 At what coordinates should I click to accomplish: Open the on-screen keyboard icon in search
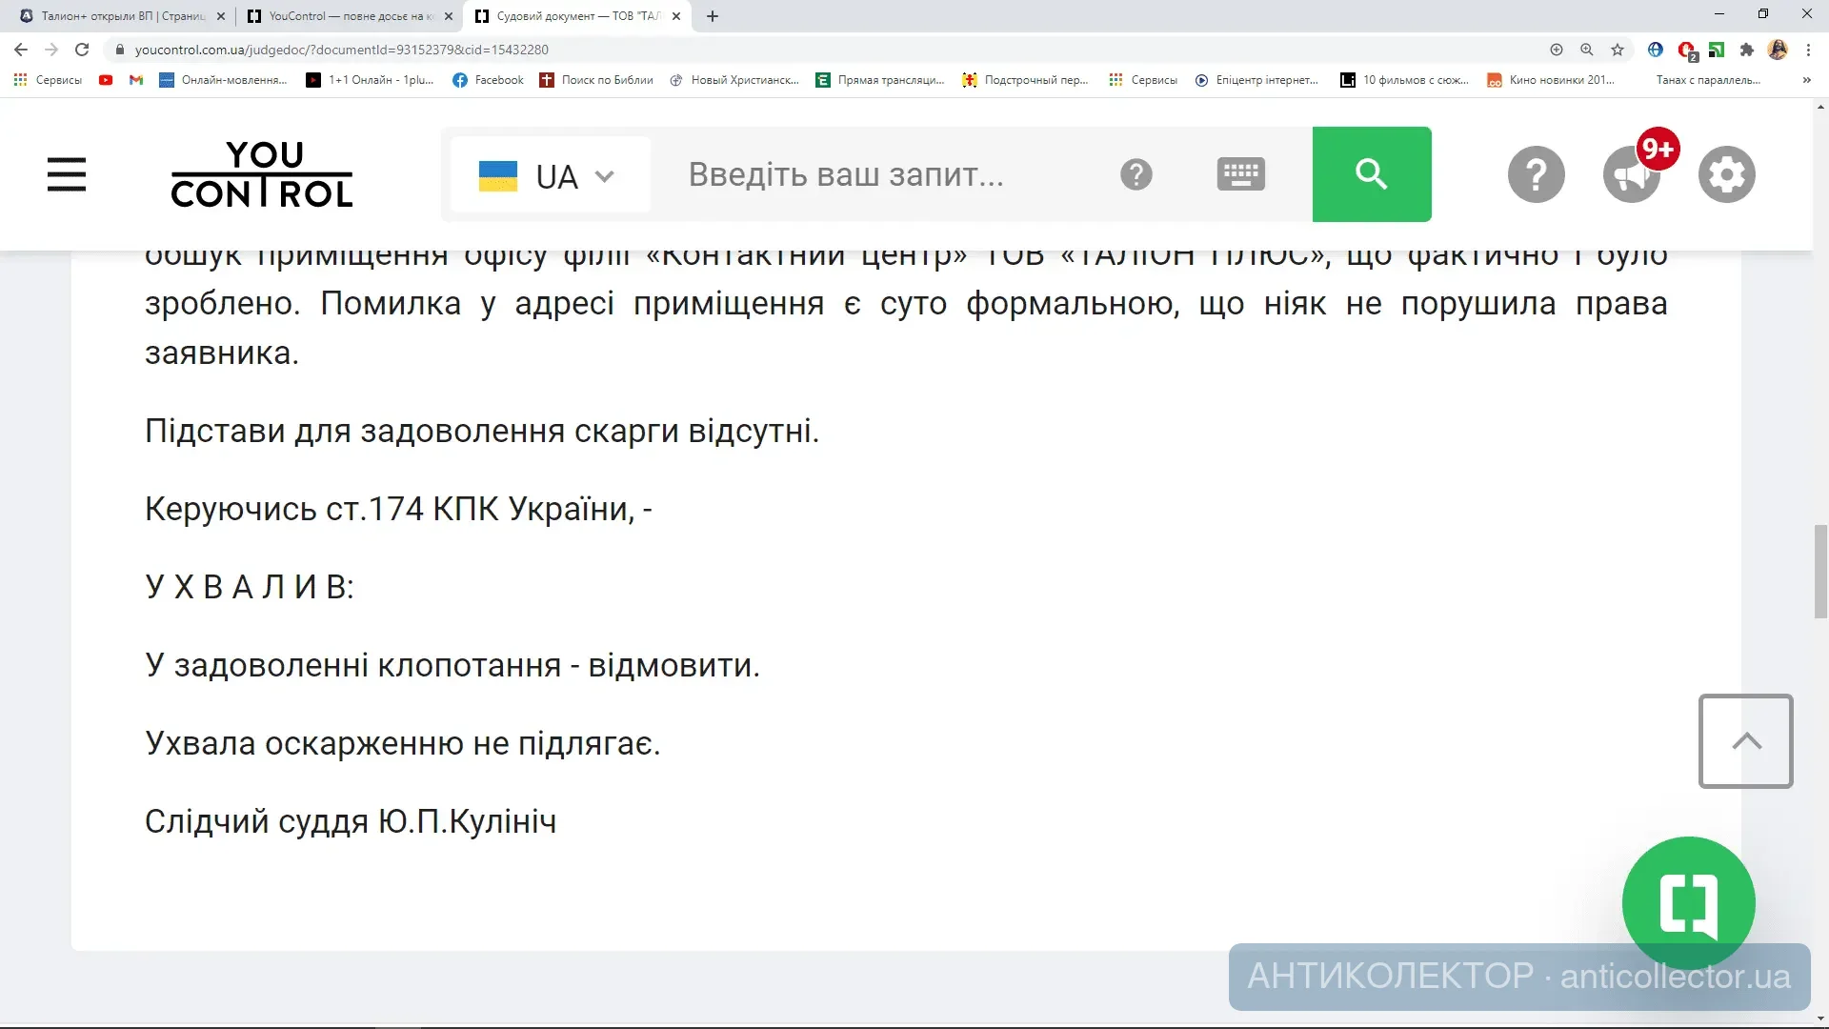pos(1240,174)
